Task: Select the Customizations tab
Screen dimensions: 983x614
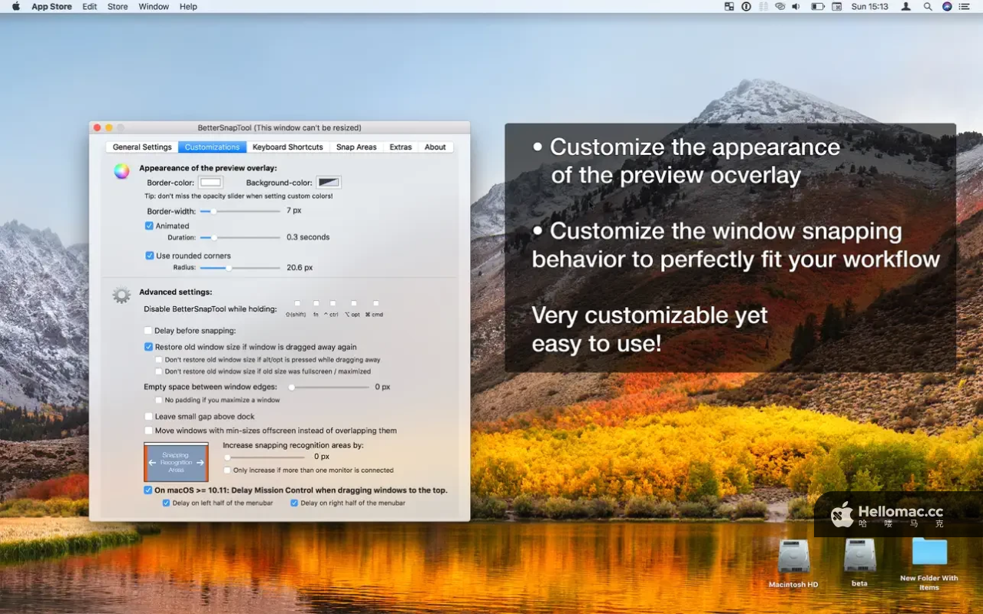Action: point(213,147)
